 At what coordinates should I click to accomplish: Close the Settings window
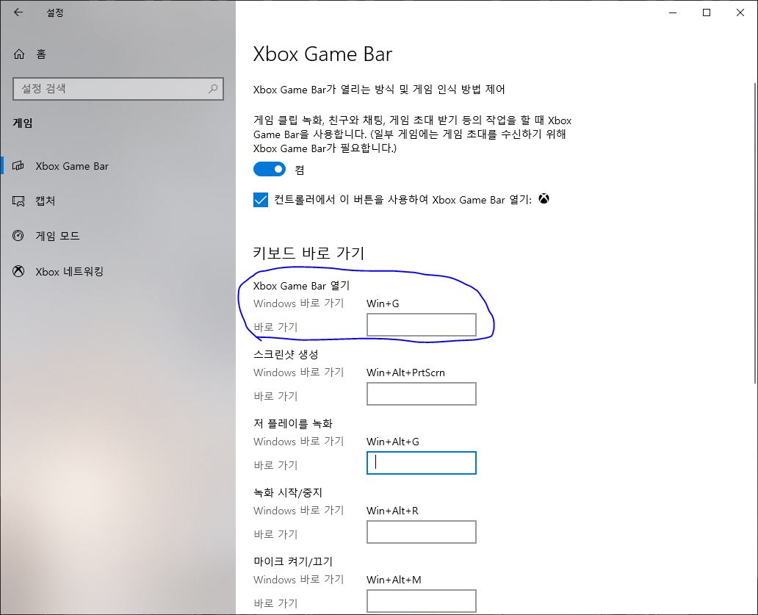[740, 12]
